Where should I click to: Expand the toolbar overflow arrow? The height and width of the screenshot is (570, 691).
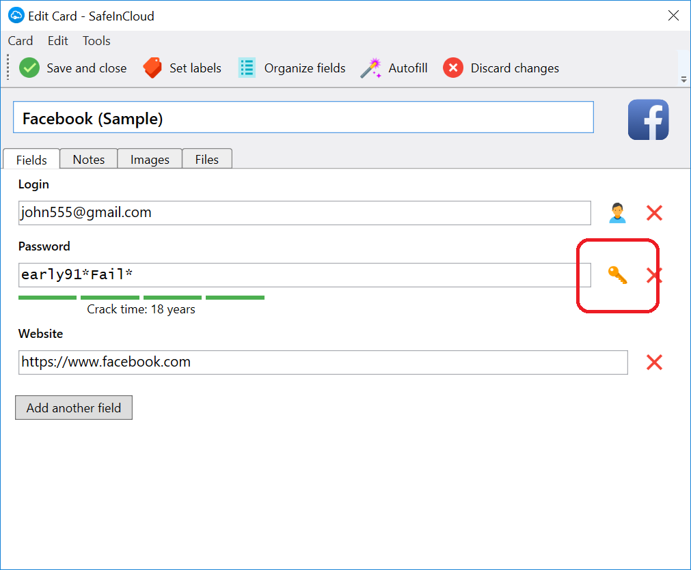683,80
